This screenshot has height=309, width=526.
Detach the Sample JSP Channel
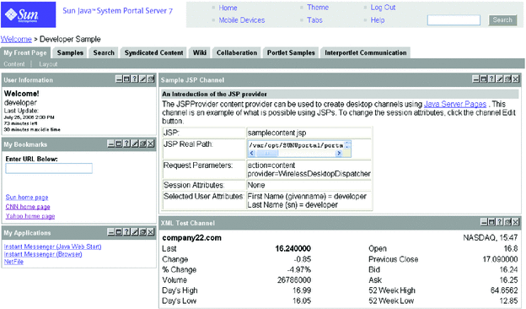click(x=508, y=79)
